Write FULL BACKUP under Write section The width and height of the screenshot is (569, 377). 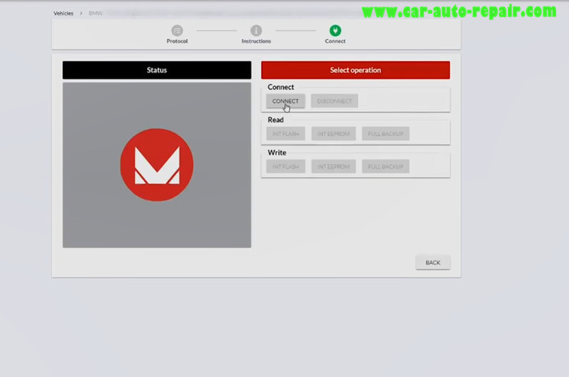coord(385,167)
